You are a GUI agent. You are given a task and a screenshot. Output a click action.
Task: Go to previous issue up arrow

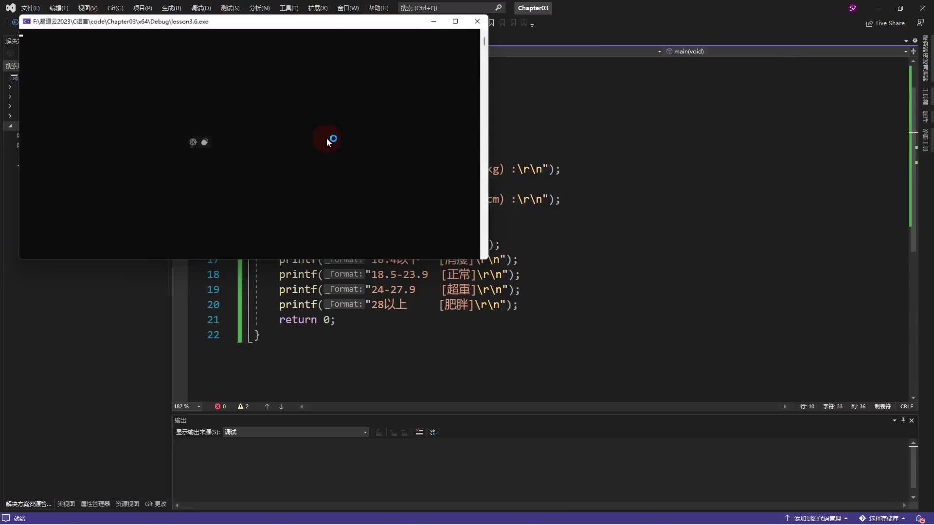click(x=267, y=406)
